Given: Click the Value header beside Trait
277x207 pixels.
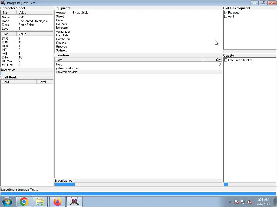Looking at the screenshot, I should click(35, 12).
